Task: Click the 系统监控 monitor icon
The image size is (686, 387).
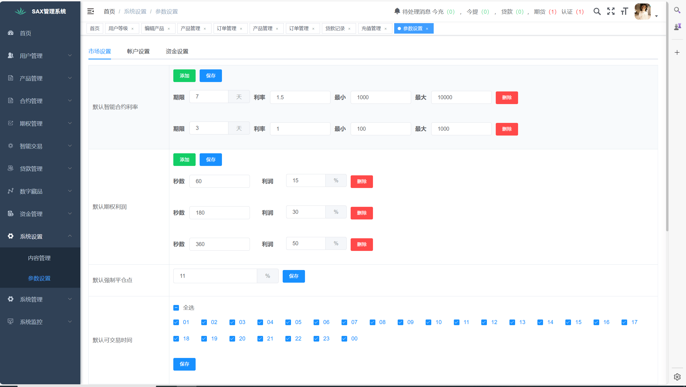Action: (11, 322)
